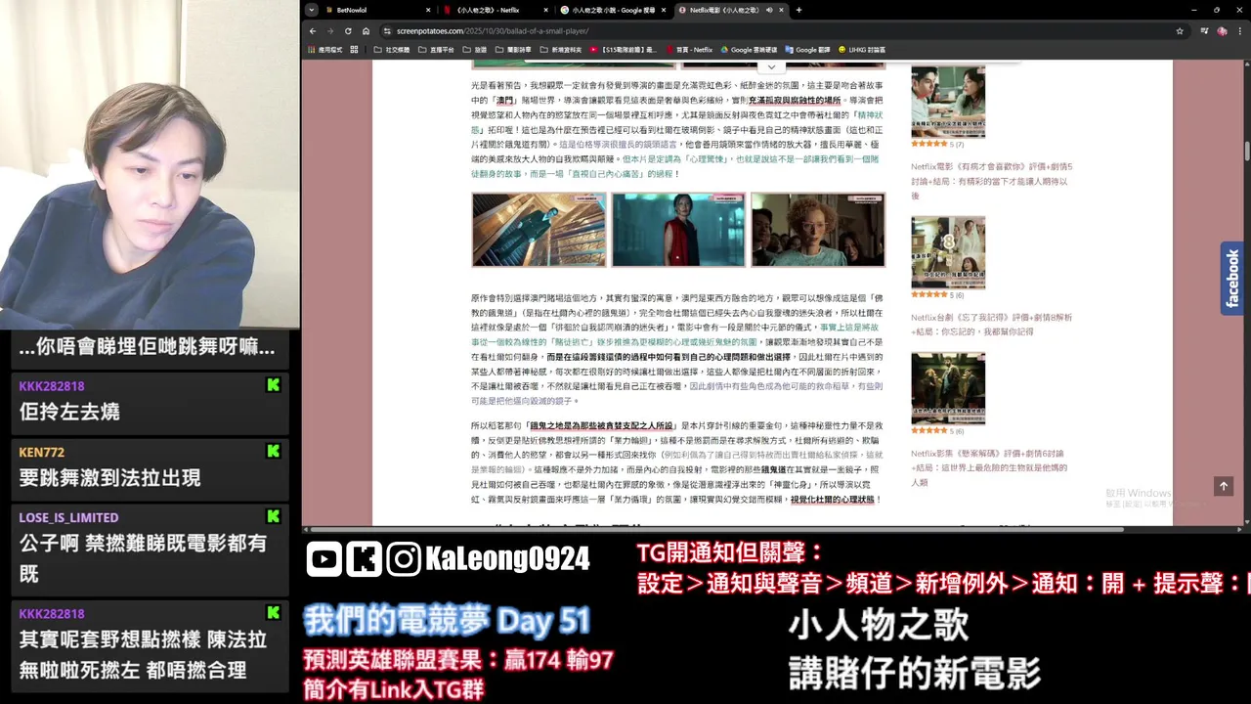
Task: Click the Kick badge on LOSE_IS_LIMITED's message
Action: coord(274,515)
